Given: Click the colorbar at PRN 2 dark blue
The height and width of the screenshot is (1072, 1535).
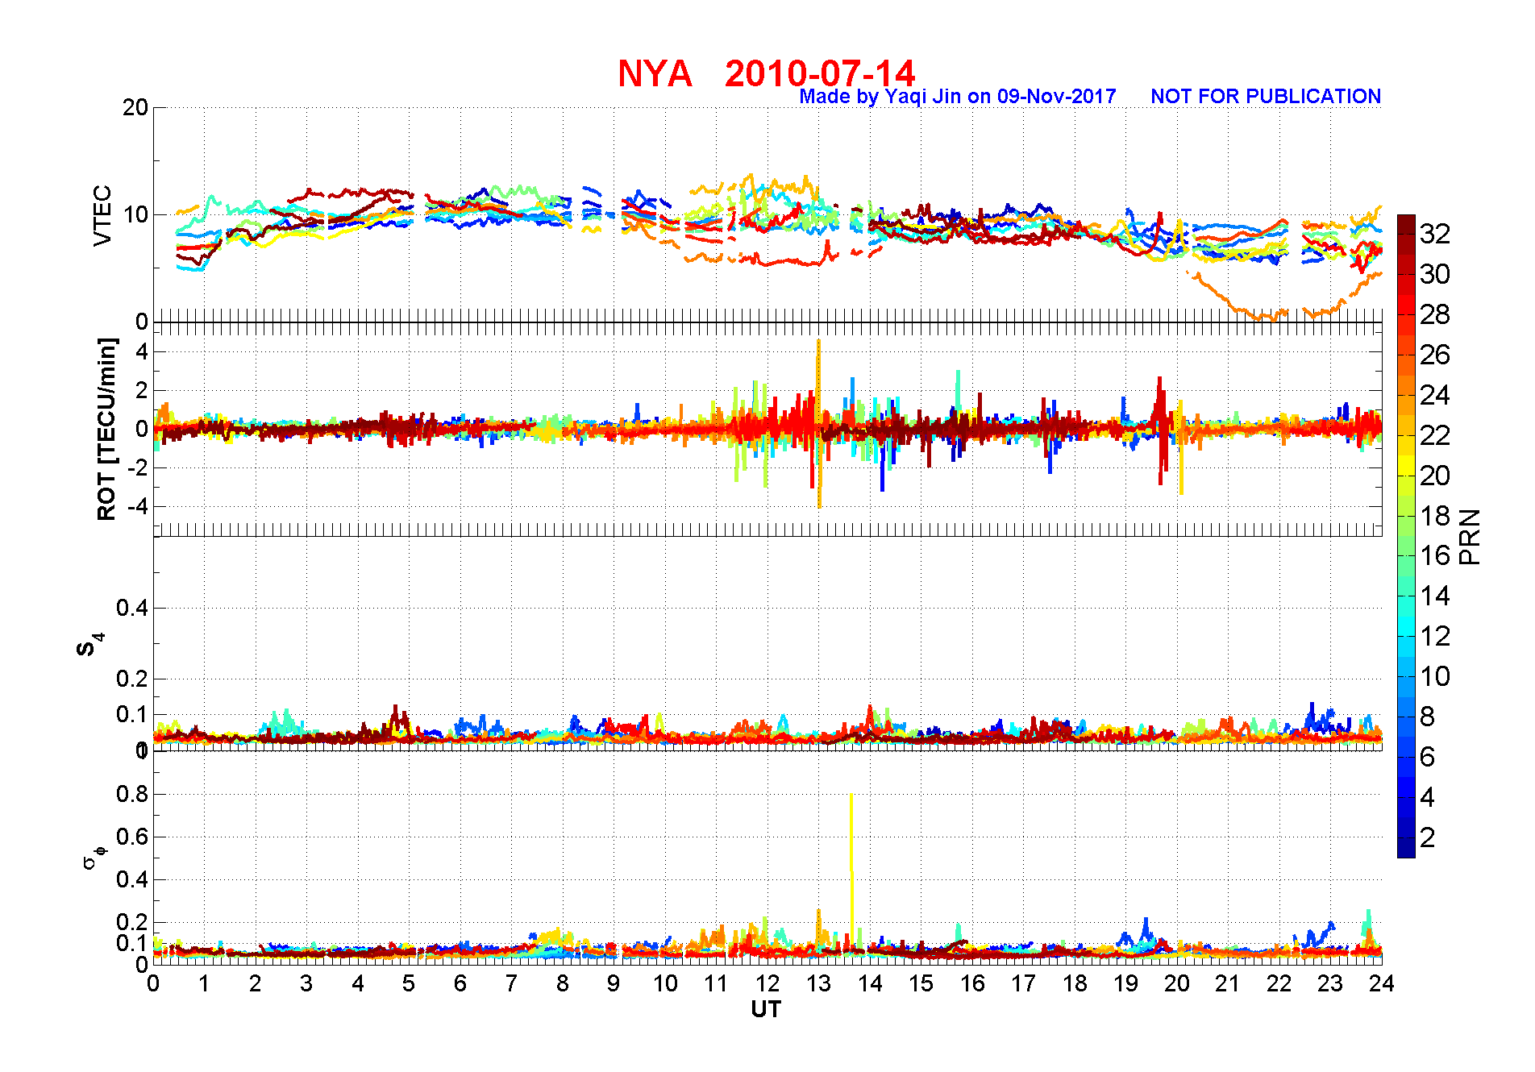Looking at the screenshot, I should 1406,838.
